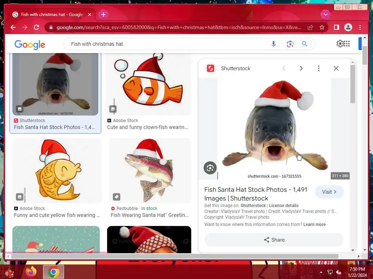Click horizontal scrollbar right arrow
The image size is (373, 279).
[359, 256]
